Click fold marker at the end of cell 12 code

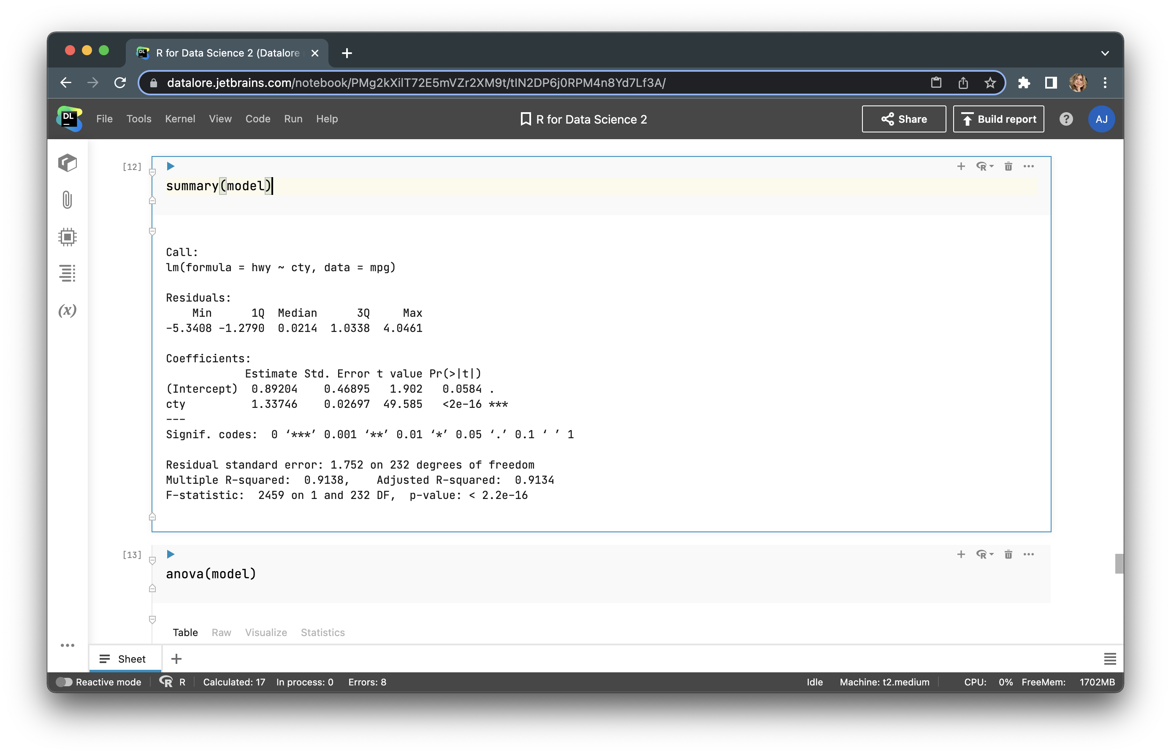[152, 200]
